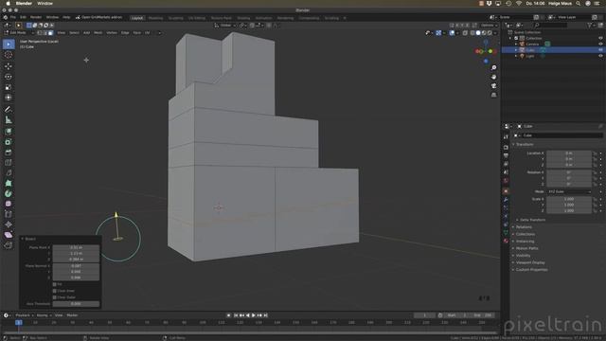
Task: Hide the Camera object in outliner
Action: coord(600,45)
